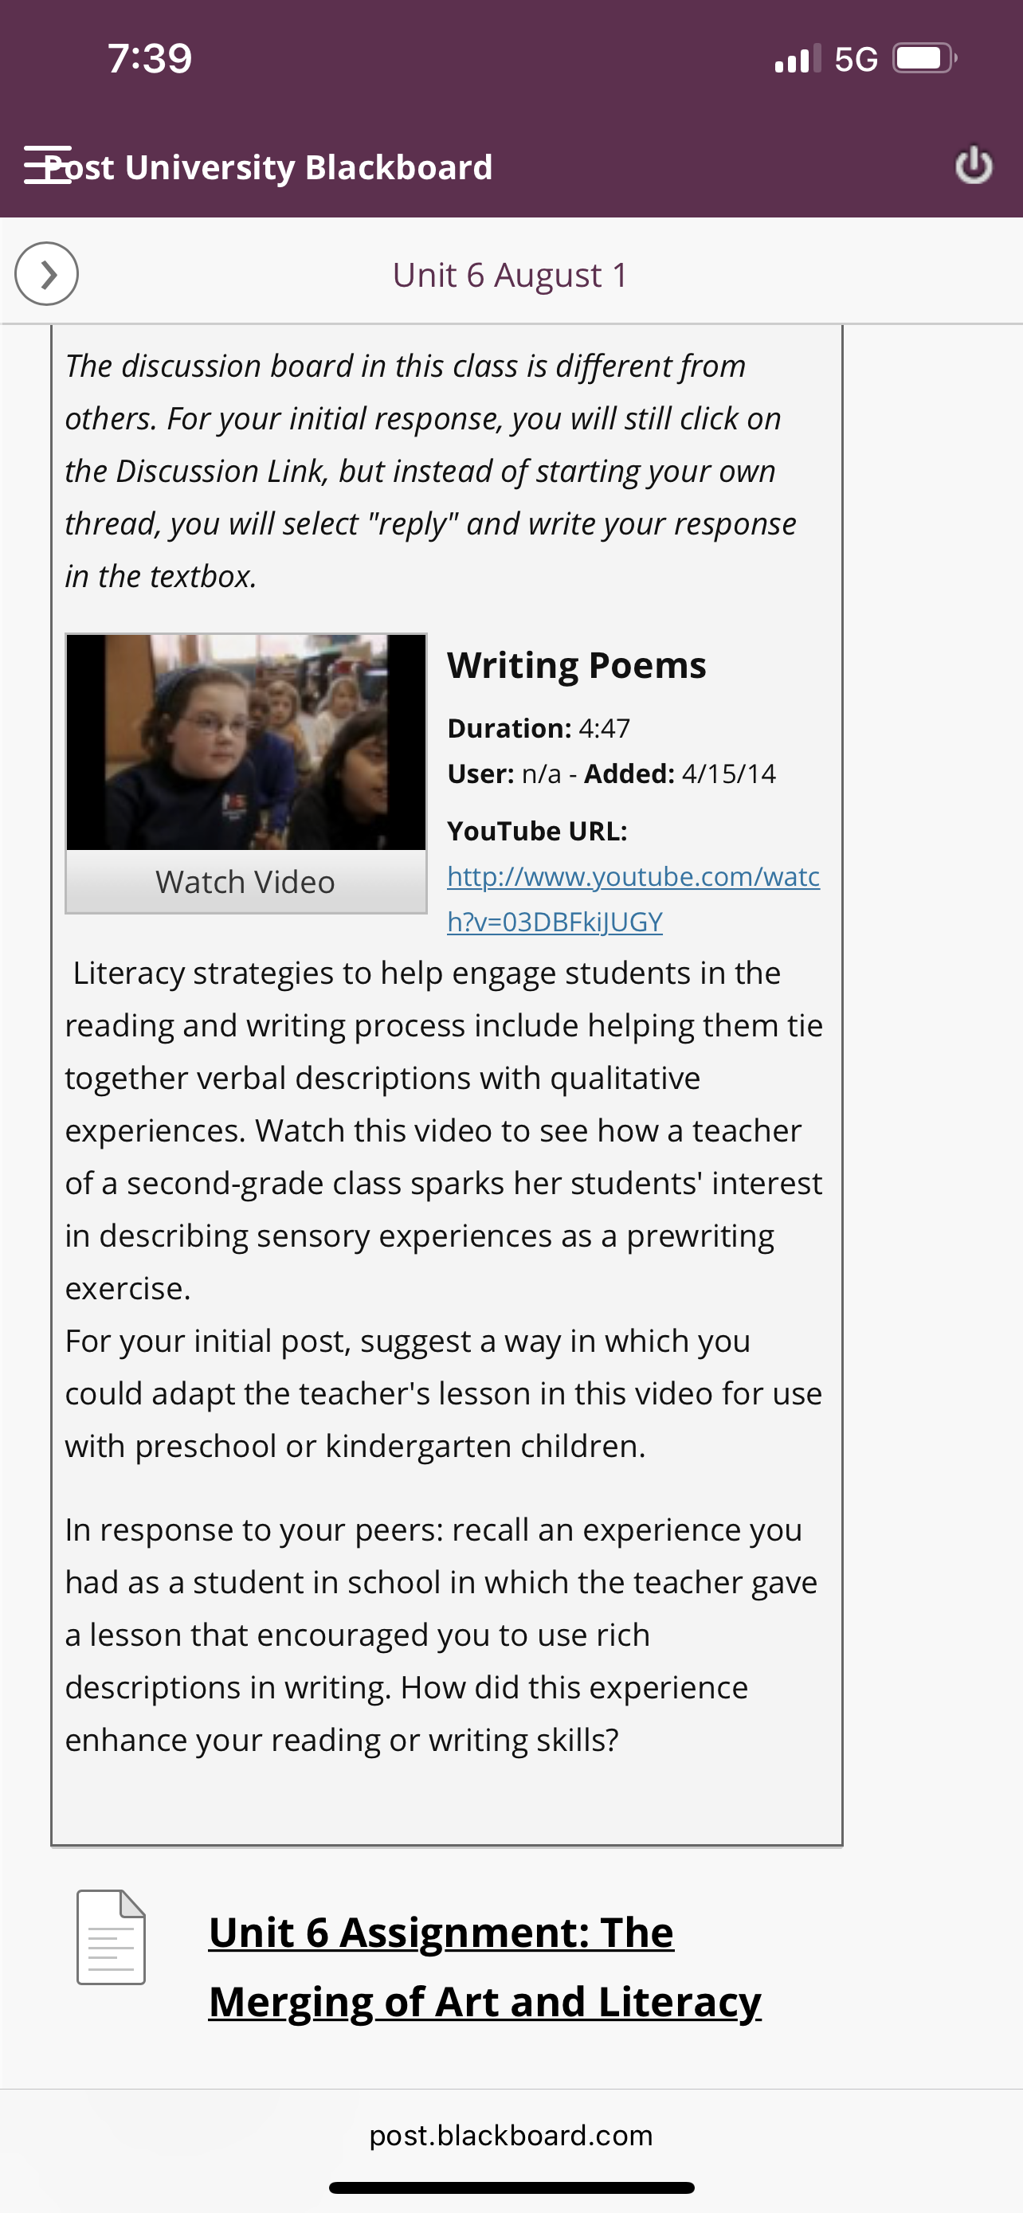
Task: Click the Writing Poems heading
Action: pos(576,665)
